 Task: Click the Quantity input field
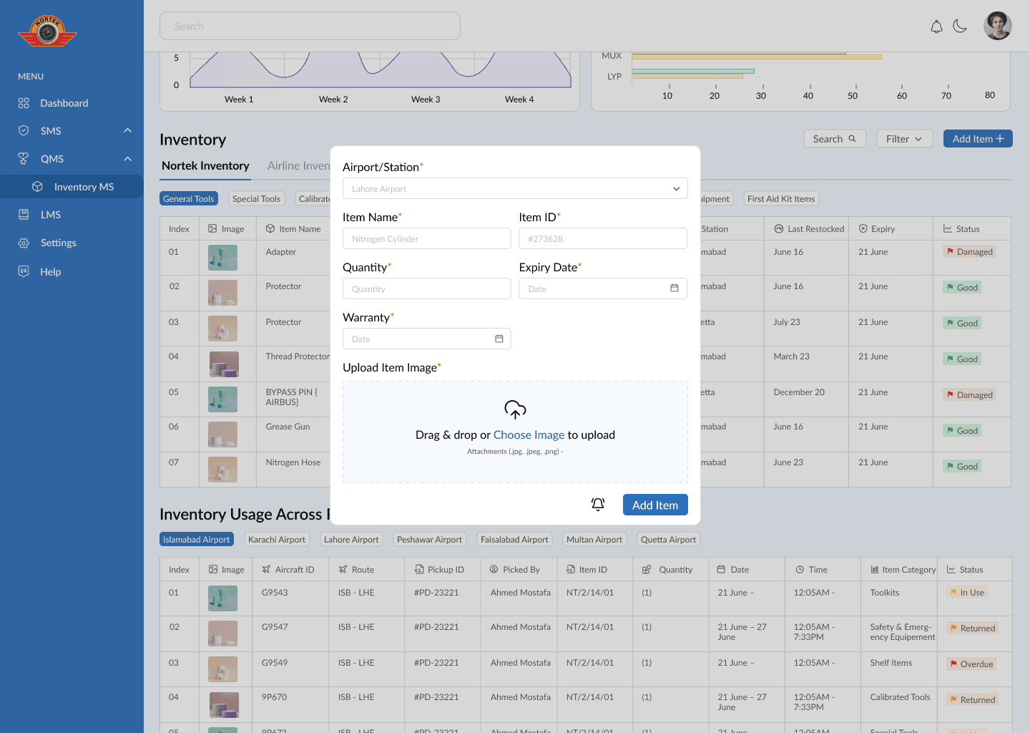[426, 288]
